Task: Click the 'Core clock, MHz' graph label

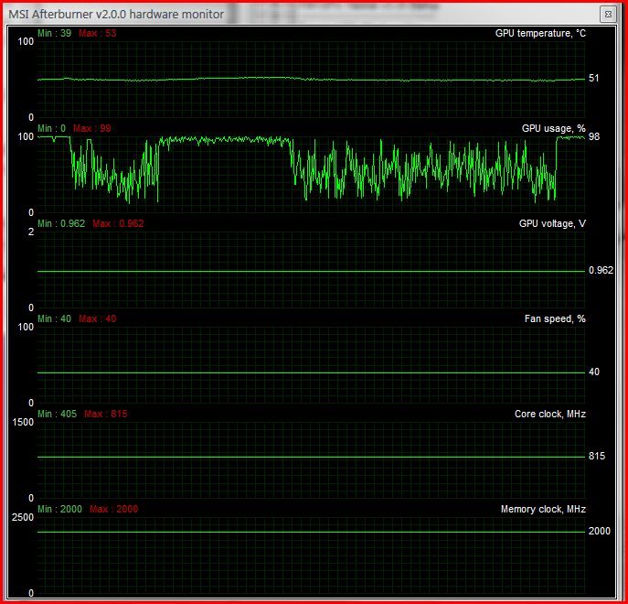Action: (550, 414)
